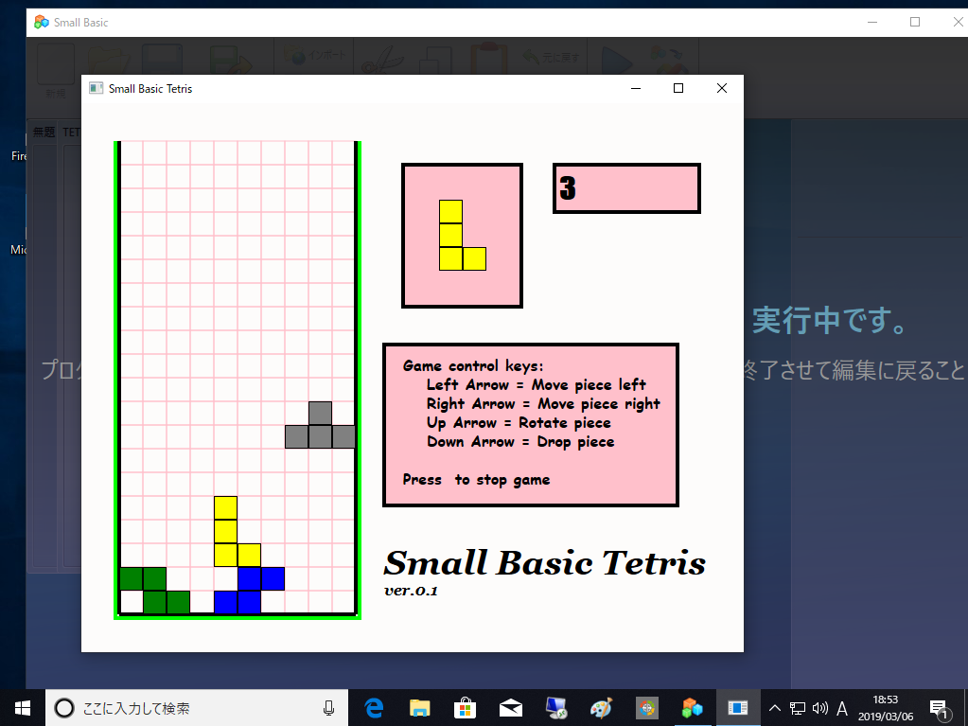Screen dimensions: 968x726
Task: Click the Small Basic cubes taskbar icon
Action: (x=692, y=708)
